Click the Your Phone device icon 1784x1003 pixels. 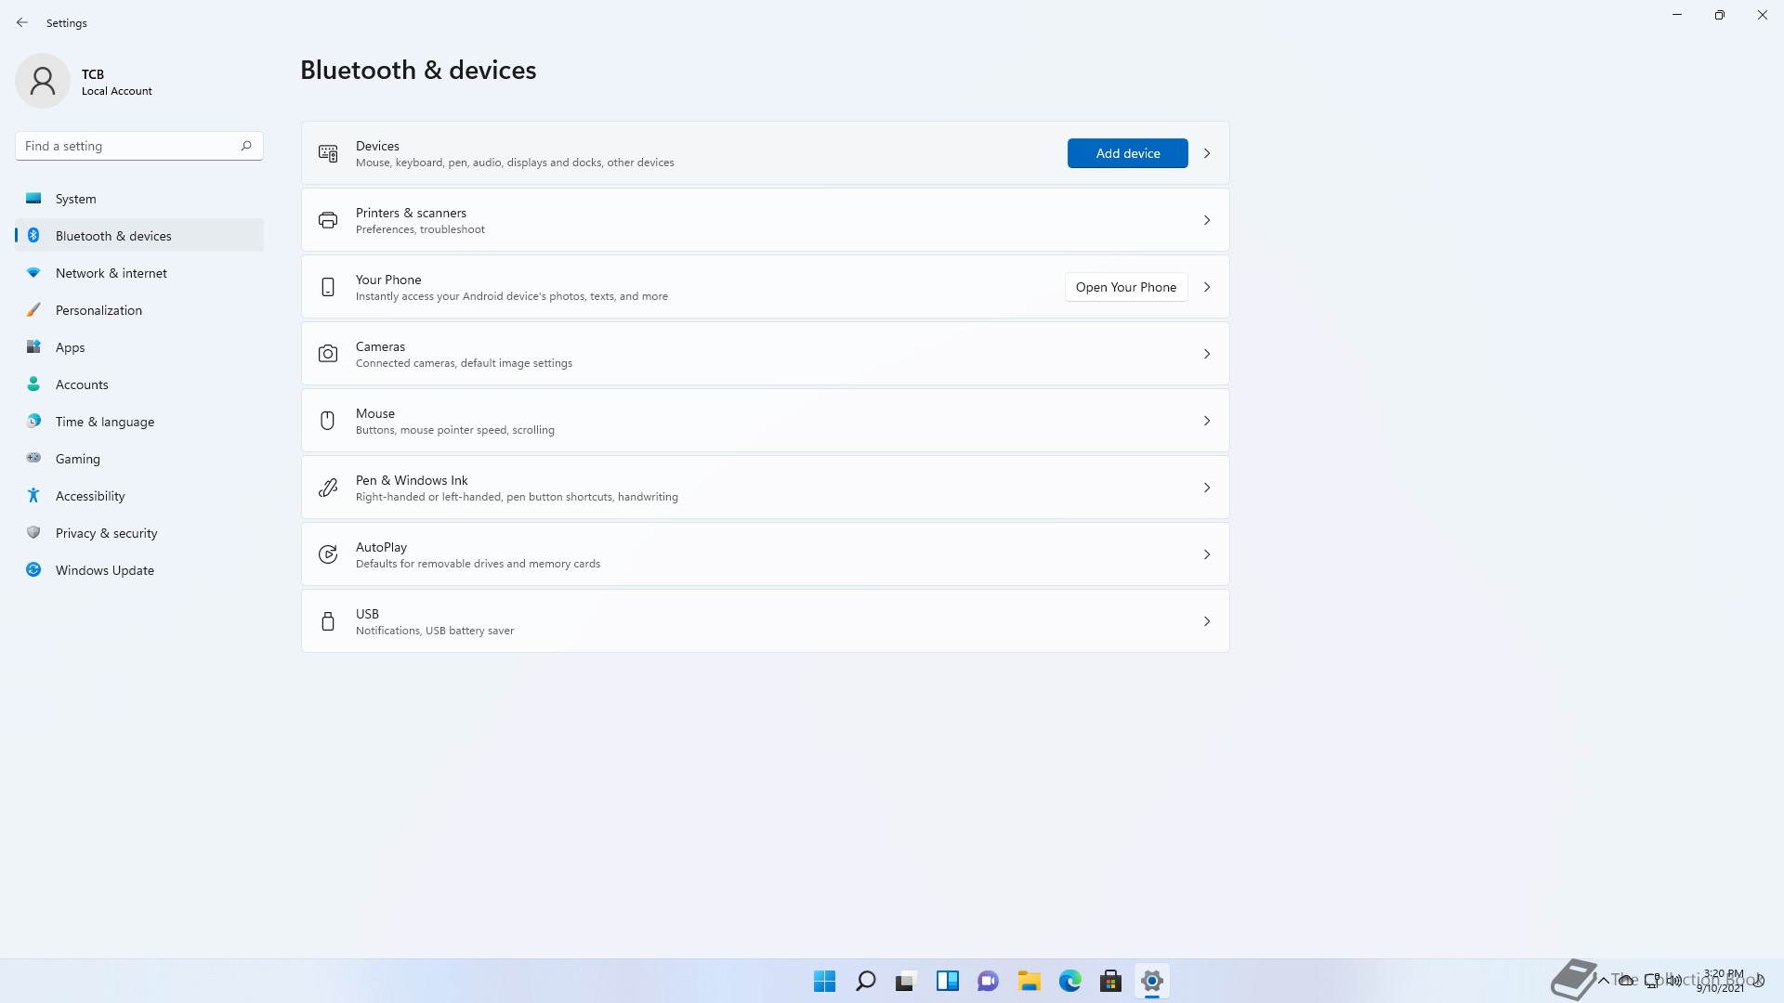pyautogui.click(x=328, y=287)
